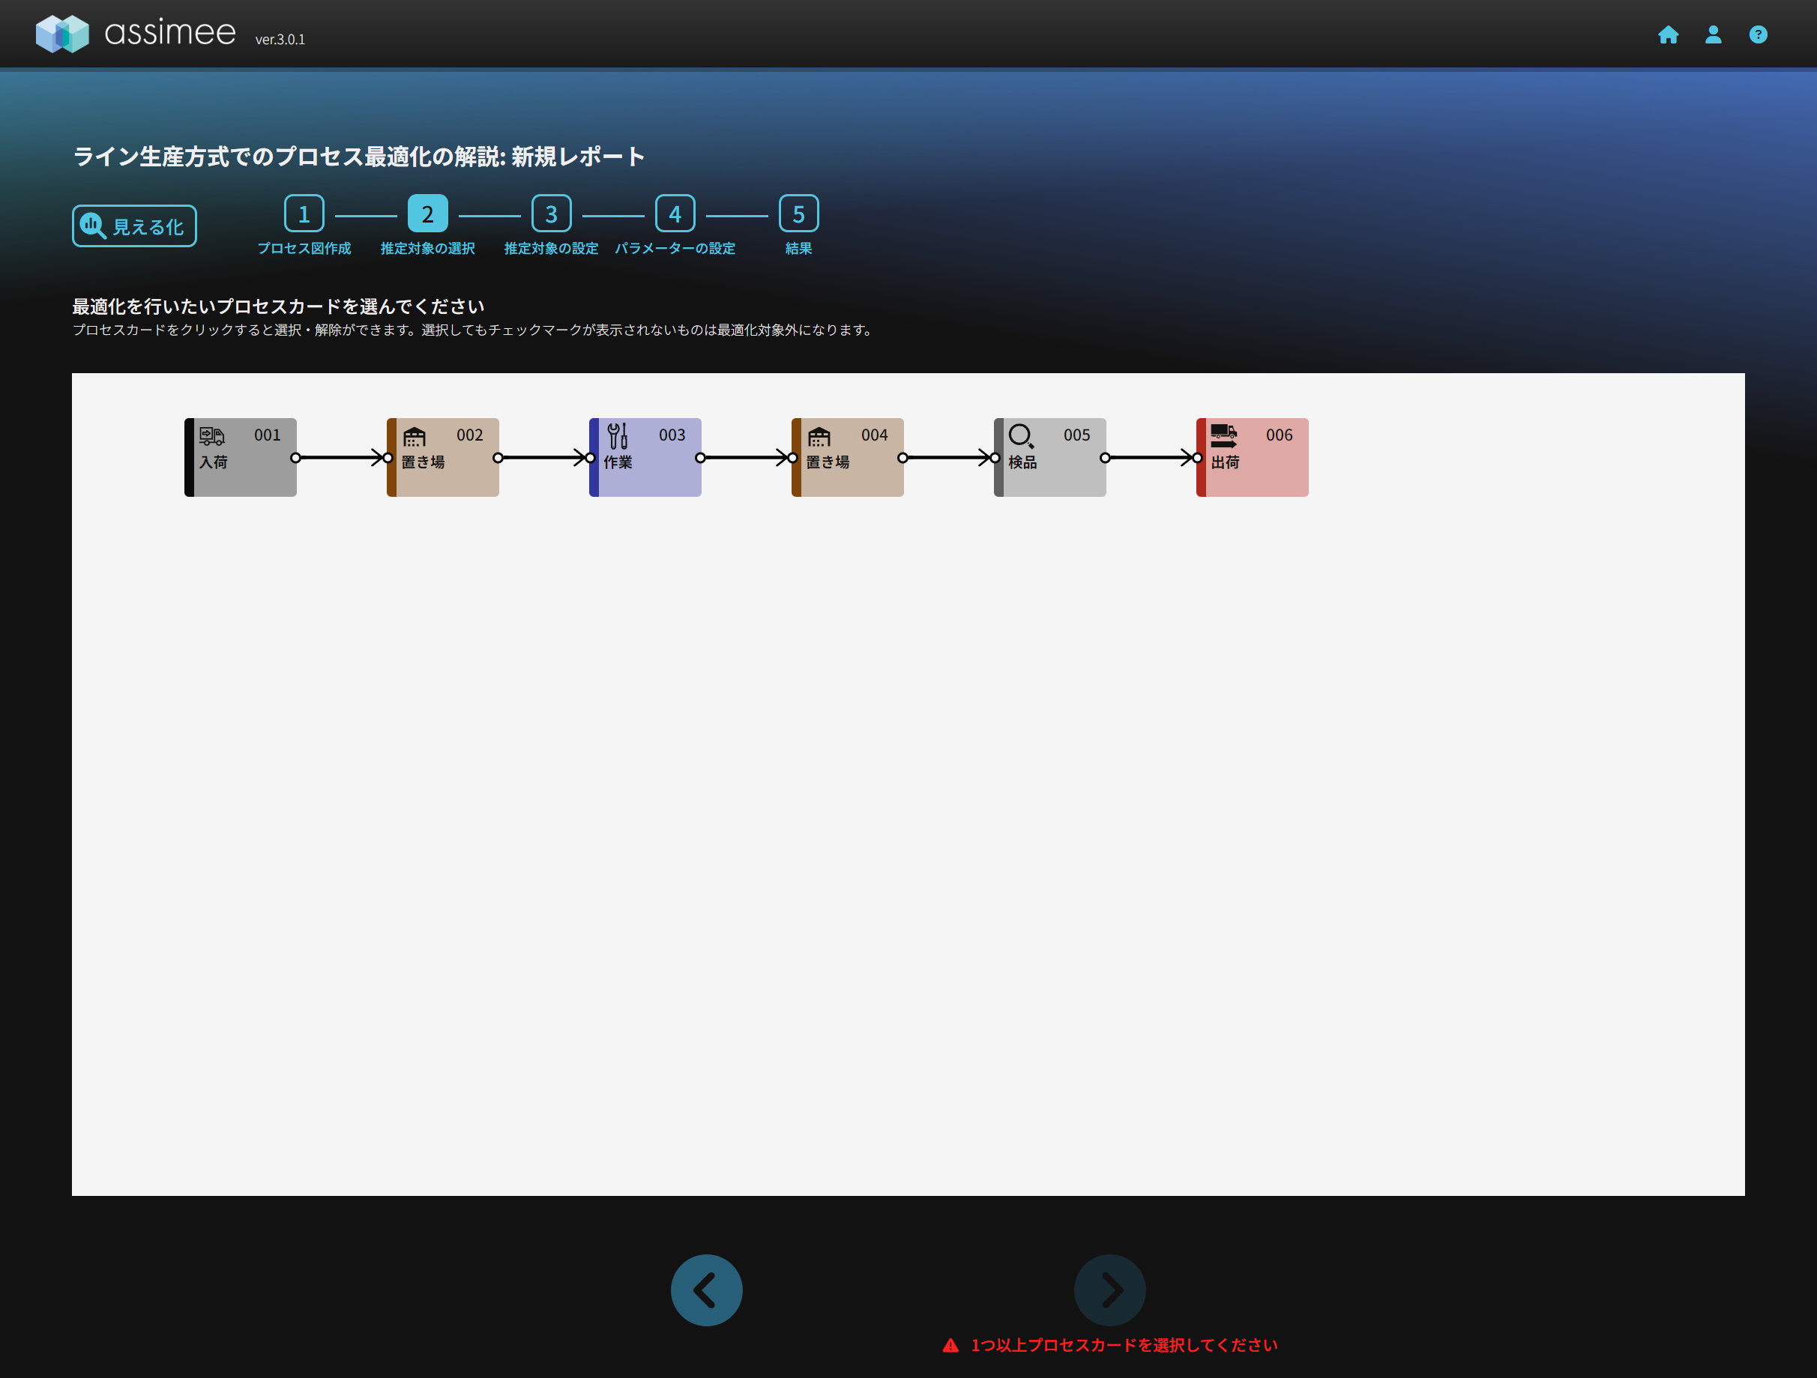
Task: Select process card 006 出荷
Action: coord(1253,457)
